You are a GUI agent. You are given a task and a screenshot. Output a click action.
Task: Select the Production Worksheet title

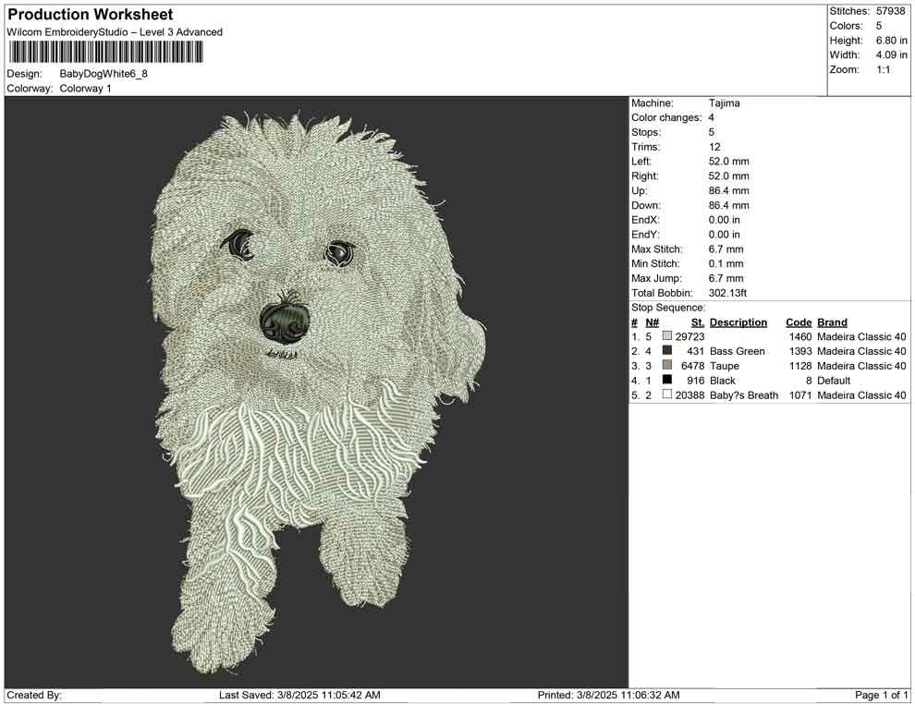[x=90, y=15]
